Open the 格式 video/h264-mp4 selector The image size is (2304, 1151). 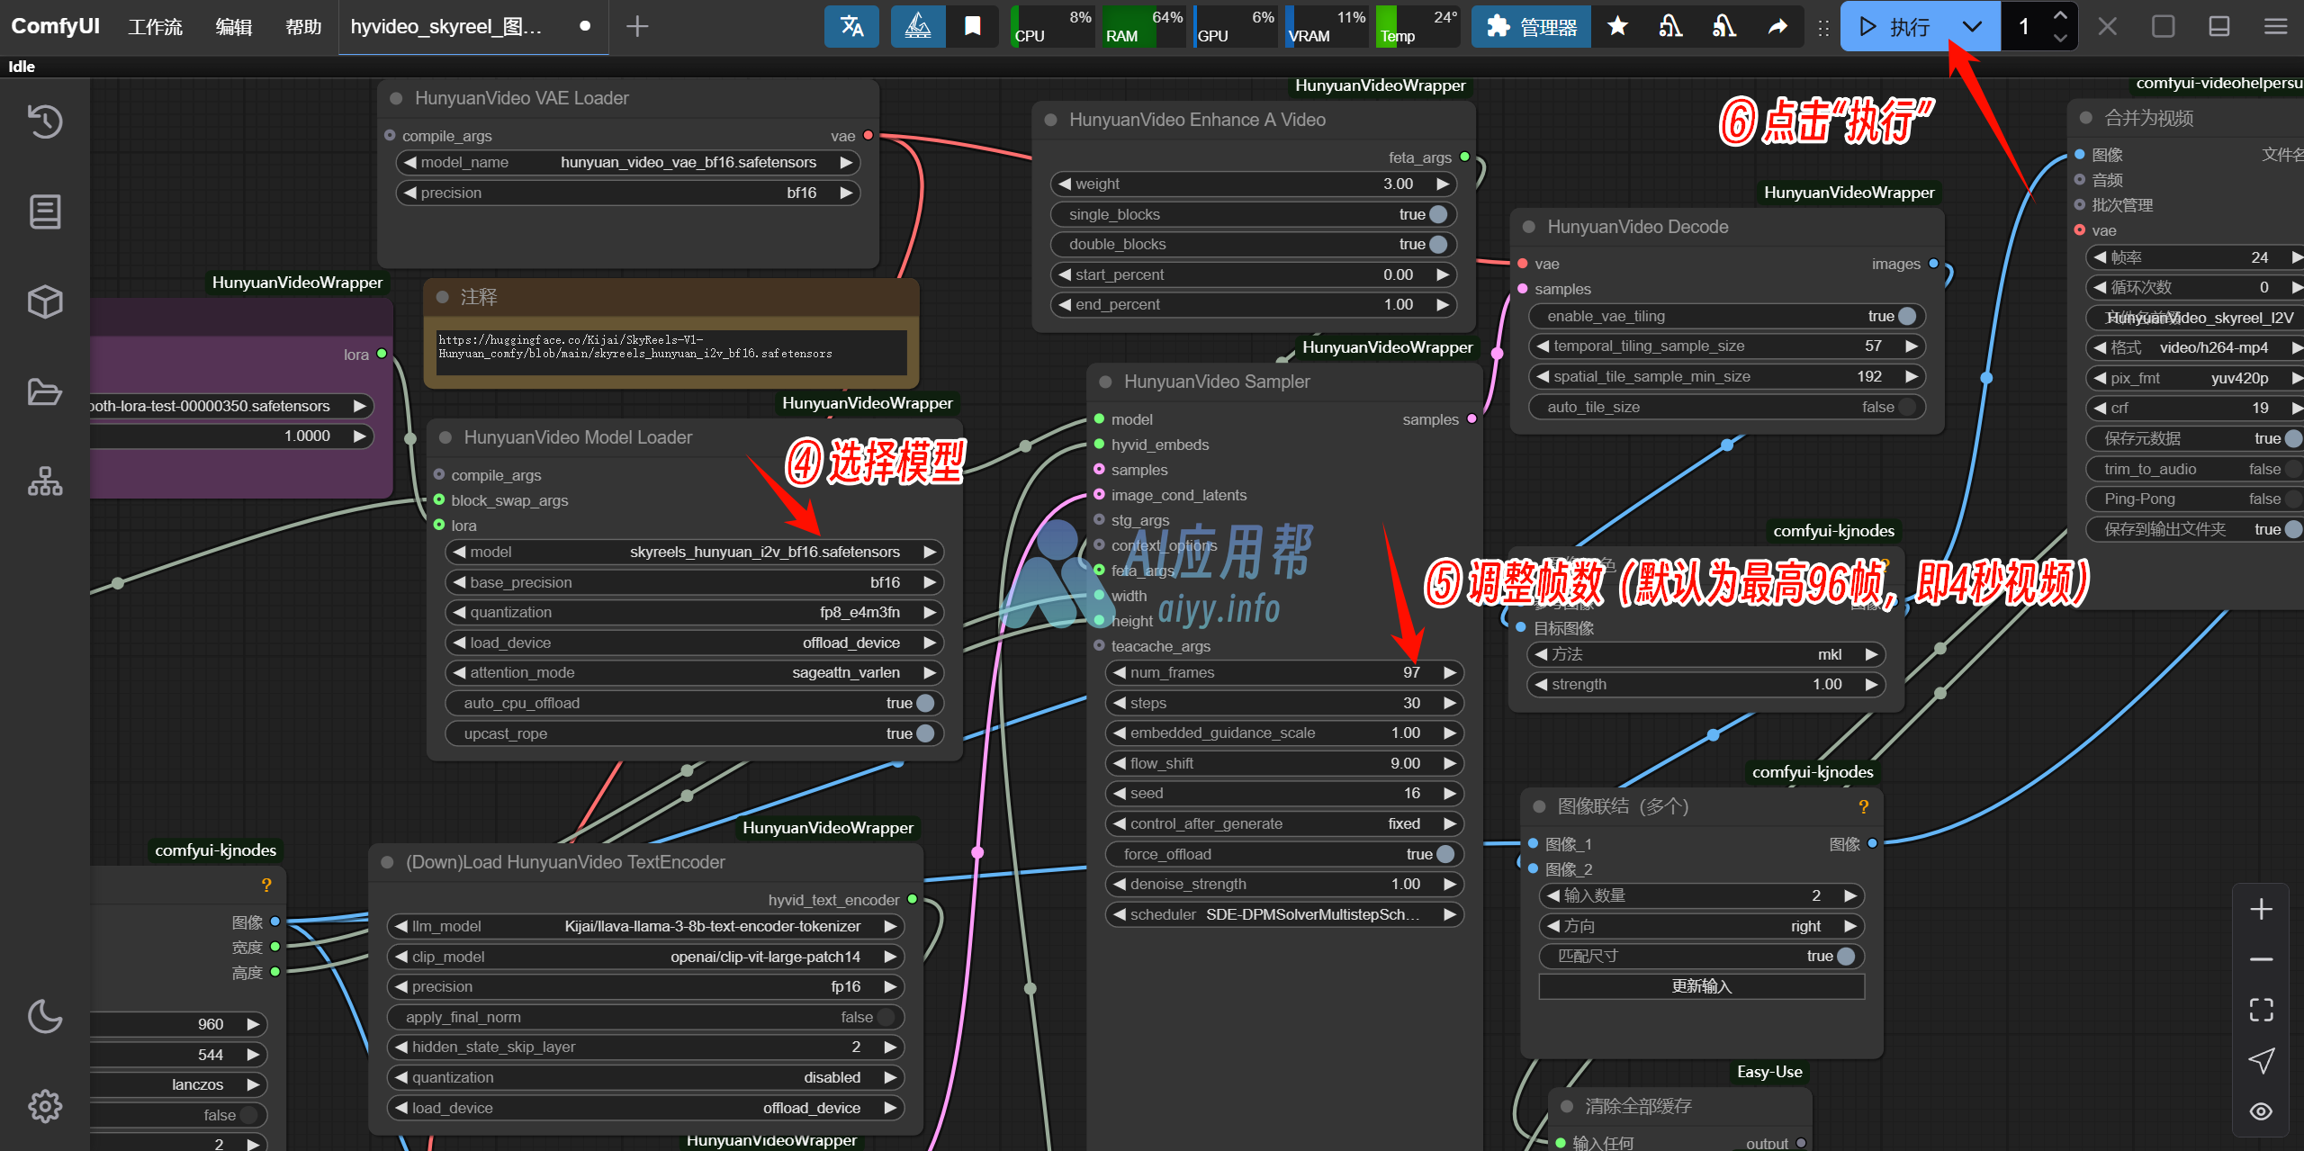click(x=2196, y=347)
